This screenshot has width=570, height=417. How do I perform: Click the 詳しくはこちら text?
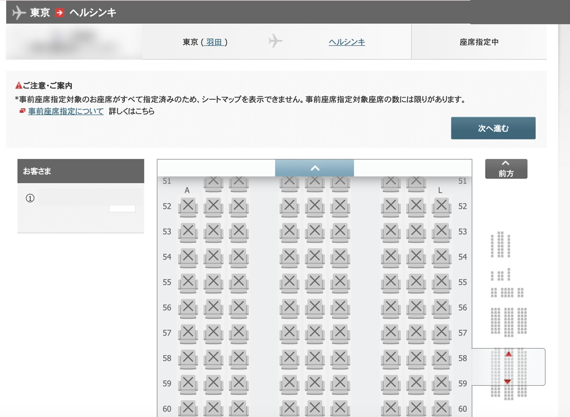click(132, 111)
